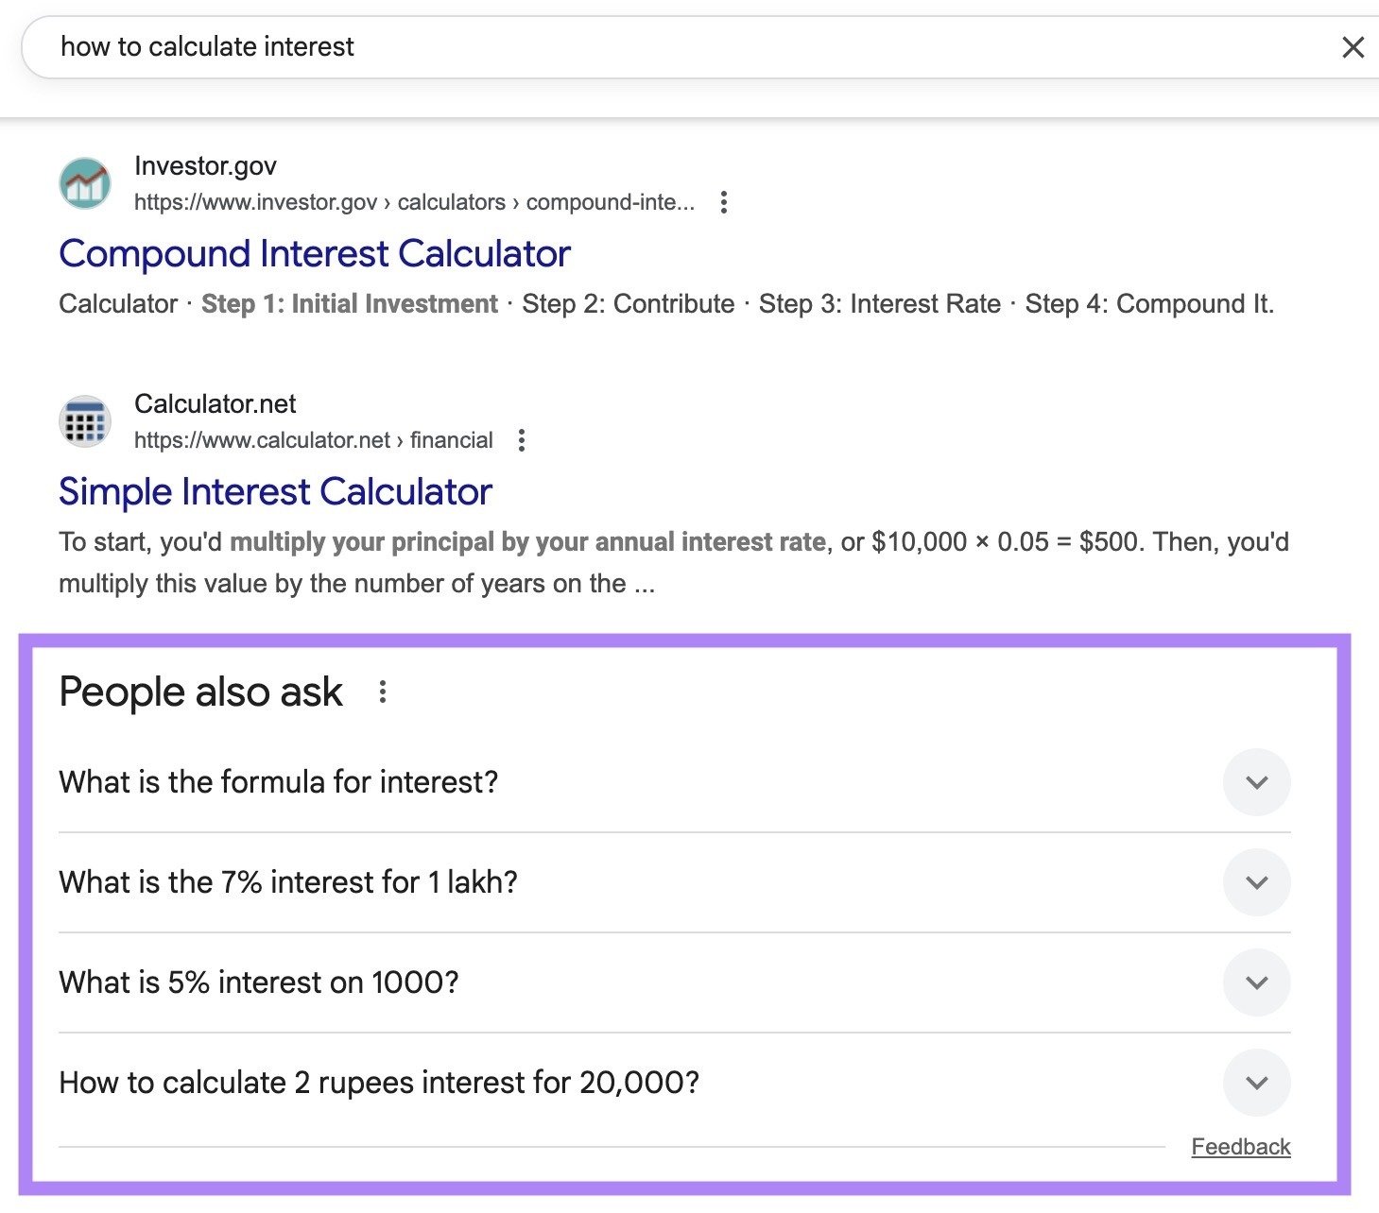Click the calculator.net financial breadcrumb URL
The width and height of the screenshot is (1379, 1213).
click(312, 440)
